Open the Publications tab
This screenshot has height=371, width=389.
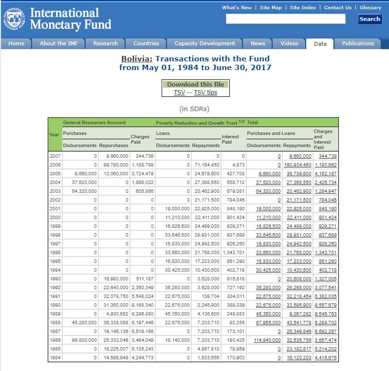pos(358,43)
